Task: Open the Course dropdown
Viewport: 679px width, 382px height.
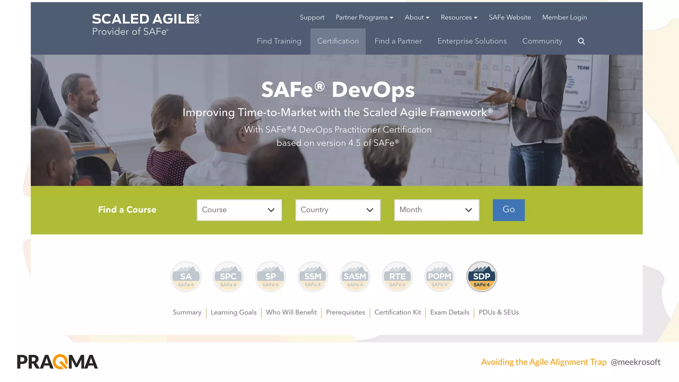Action: pos(239,210)
